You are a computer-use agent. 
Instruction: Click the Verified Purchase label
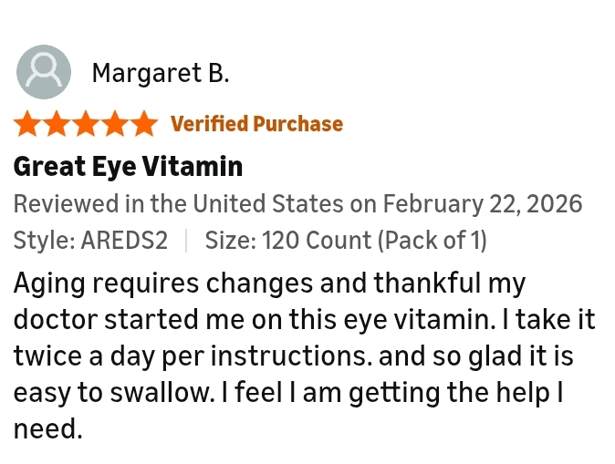(x=256, y=124)
